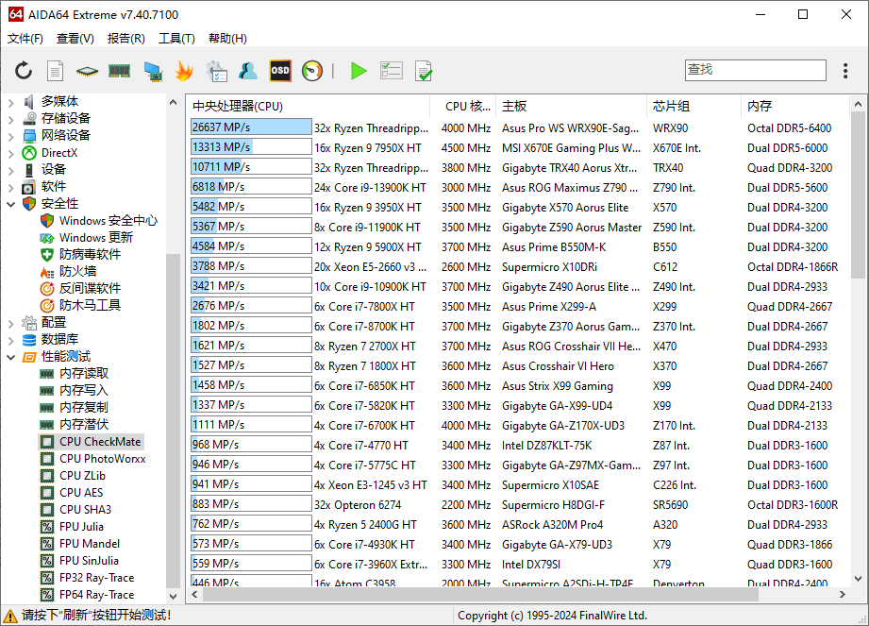Click the green Start play button
Screen dimensions: 869x626
click(x=358, y=71)
